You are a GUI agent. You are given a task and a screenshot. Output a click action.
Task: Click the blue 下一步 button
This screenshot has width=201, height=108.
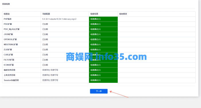[99, 91]
